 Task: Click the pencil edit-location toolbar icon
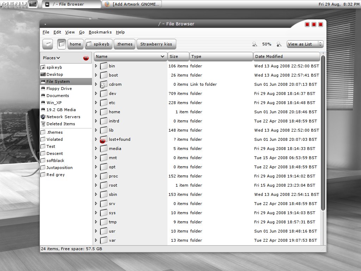click(x=48, y=44)
